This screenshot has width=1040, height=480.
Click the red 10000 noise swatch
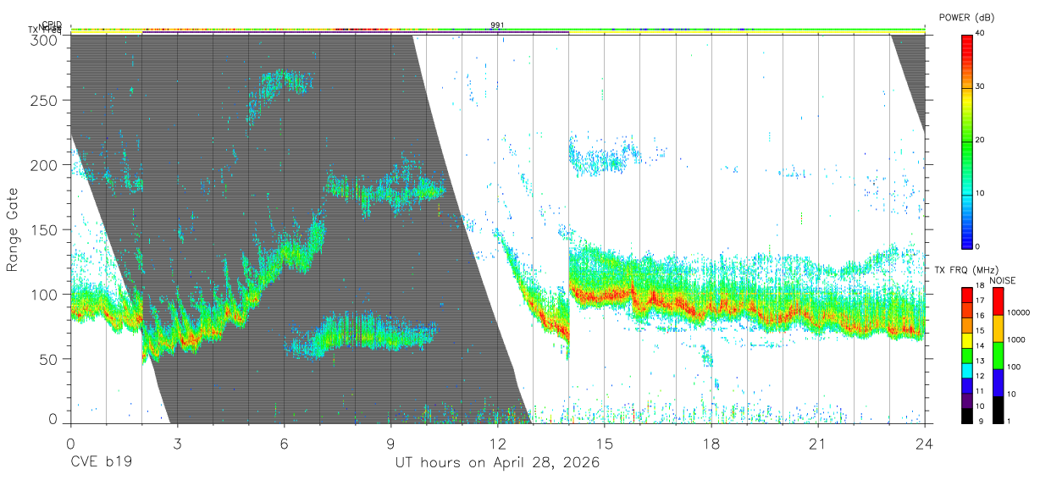(x=997, y=301)
